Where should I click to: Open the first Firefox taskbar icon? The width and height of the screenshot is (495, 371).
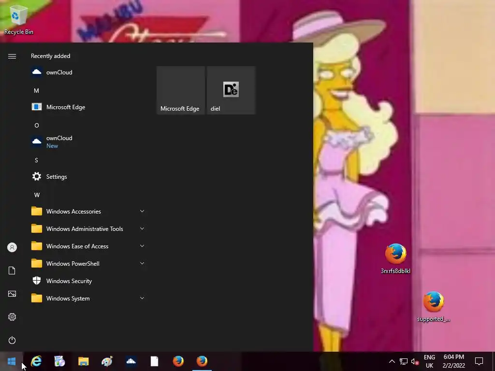click(178, 361)
